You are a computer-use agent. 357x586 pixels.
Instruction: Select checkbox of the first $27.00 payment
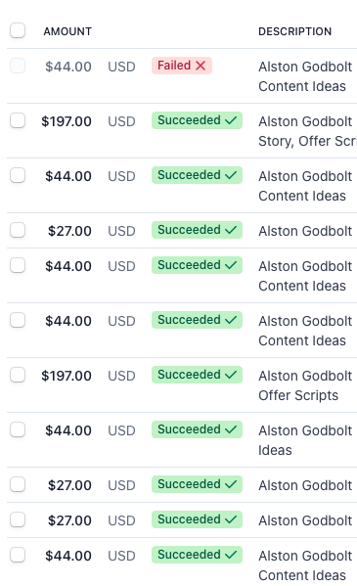[18, 230]
